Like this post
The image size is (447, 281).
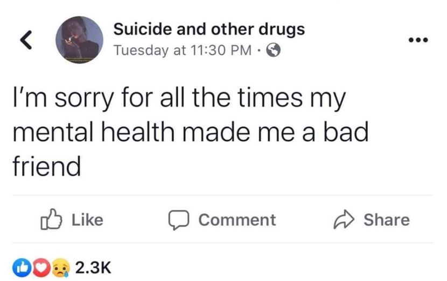72,220
